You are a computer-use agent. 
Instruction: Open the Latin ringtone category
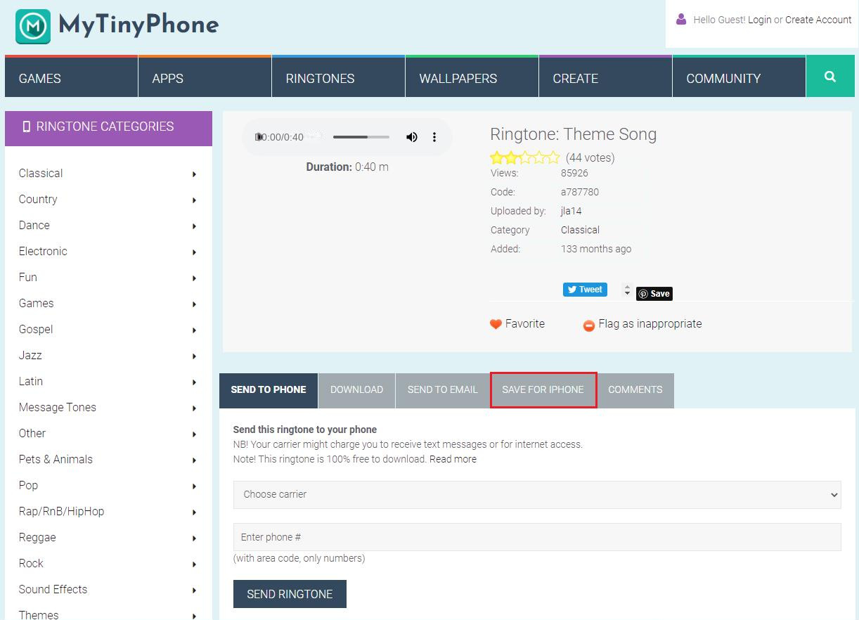[x=31, y=382]
